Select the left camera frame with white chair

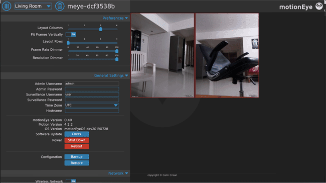[x=162, y=55]
